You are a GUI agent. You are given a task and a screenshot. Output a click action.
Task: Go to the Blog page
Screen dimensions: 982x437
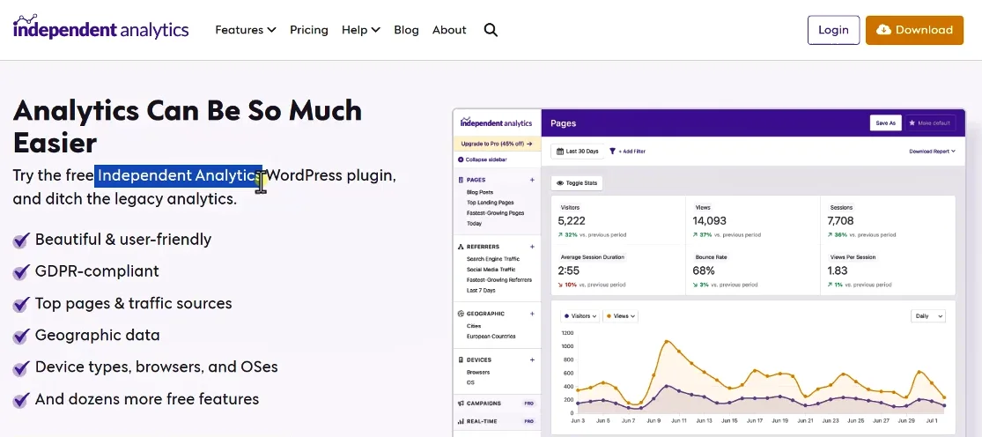407,29
